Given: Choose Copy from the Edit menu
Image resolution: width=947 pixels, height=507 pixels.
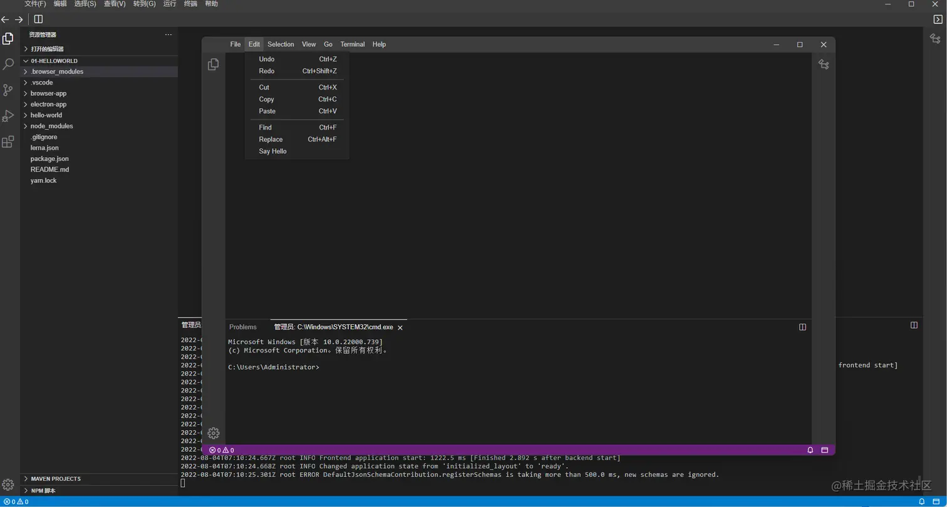Looking at the screenshot, I should pyautogui.click(x=298, y=99).
